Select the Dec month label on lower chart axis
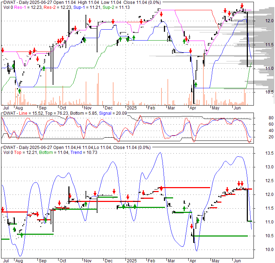This screenshot has width=275, height=263. point(109,261)
